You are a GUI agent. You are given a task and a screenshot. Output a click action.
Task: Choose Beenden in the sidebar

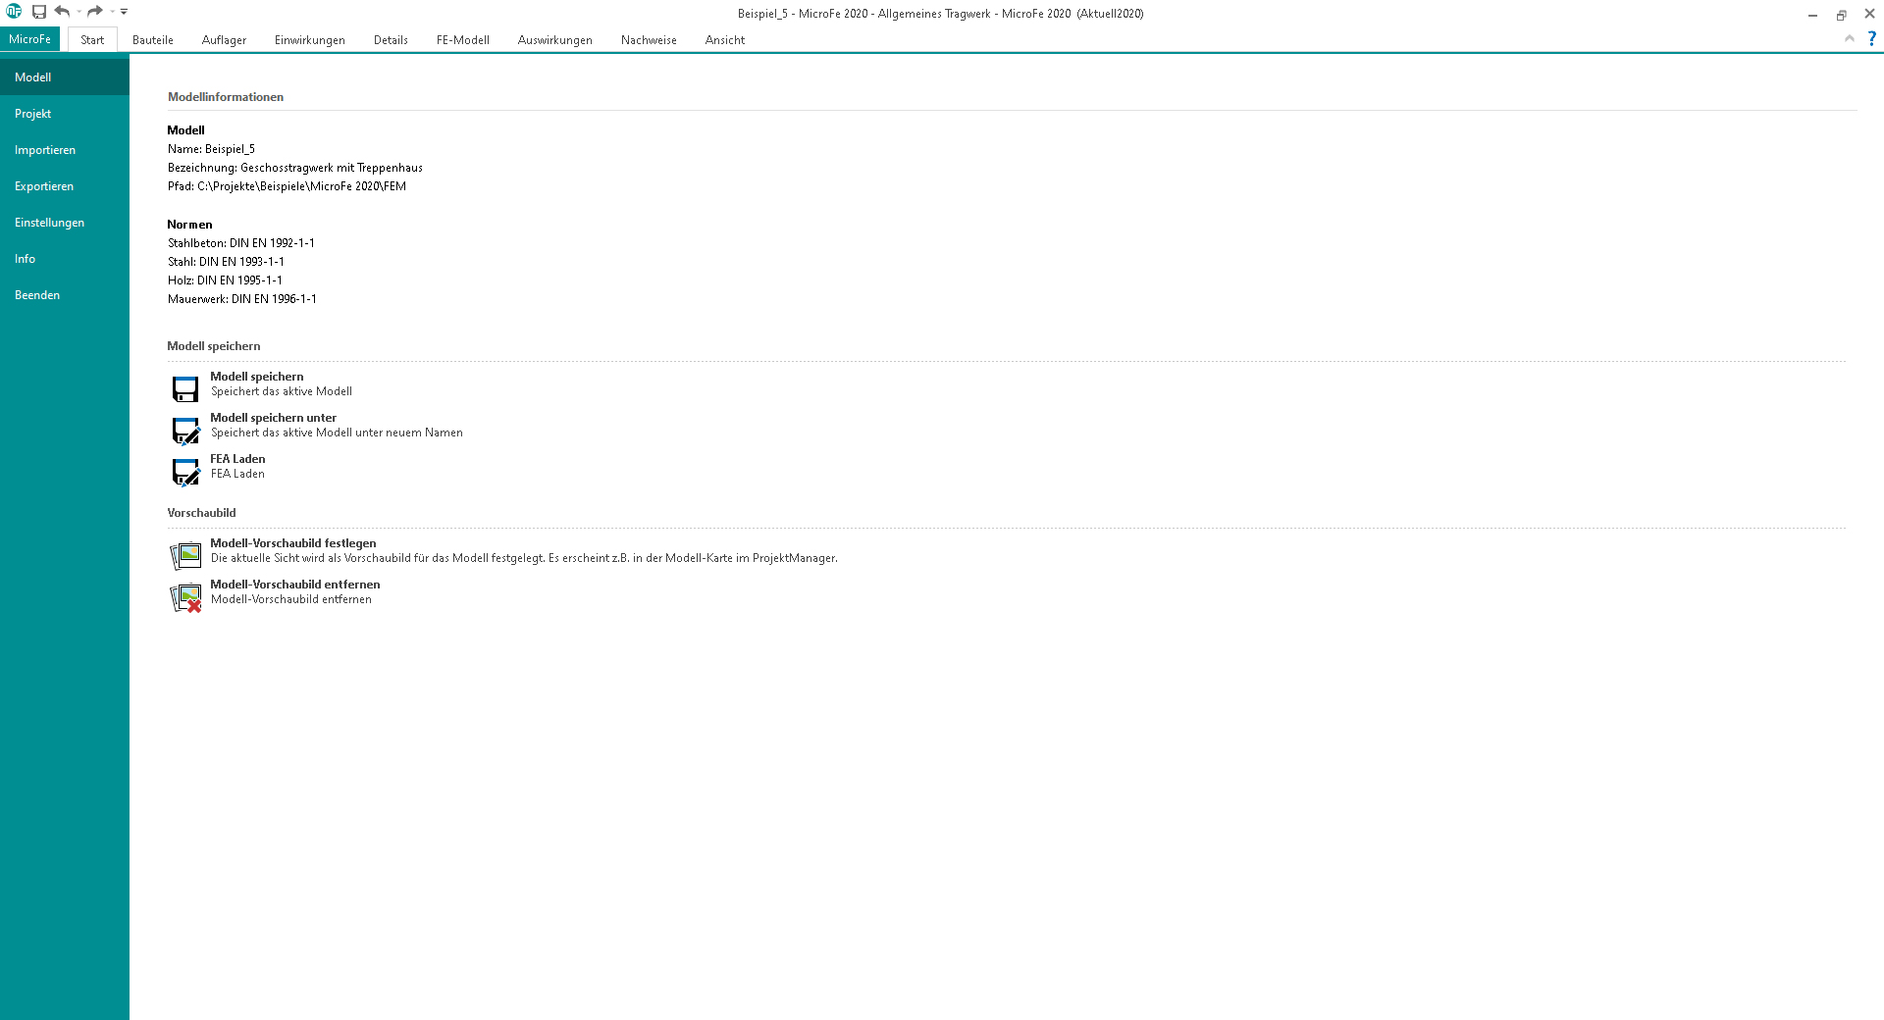65,295
